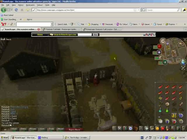
Task: Open the search engine selector dropdown
Action: pos(144,10)
